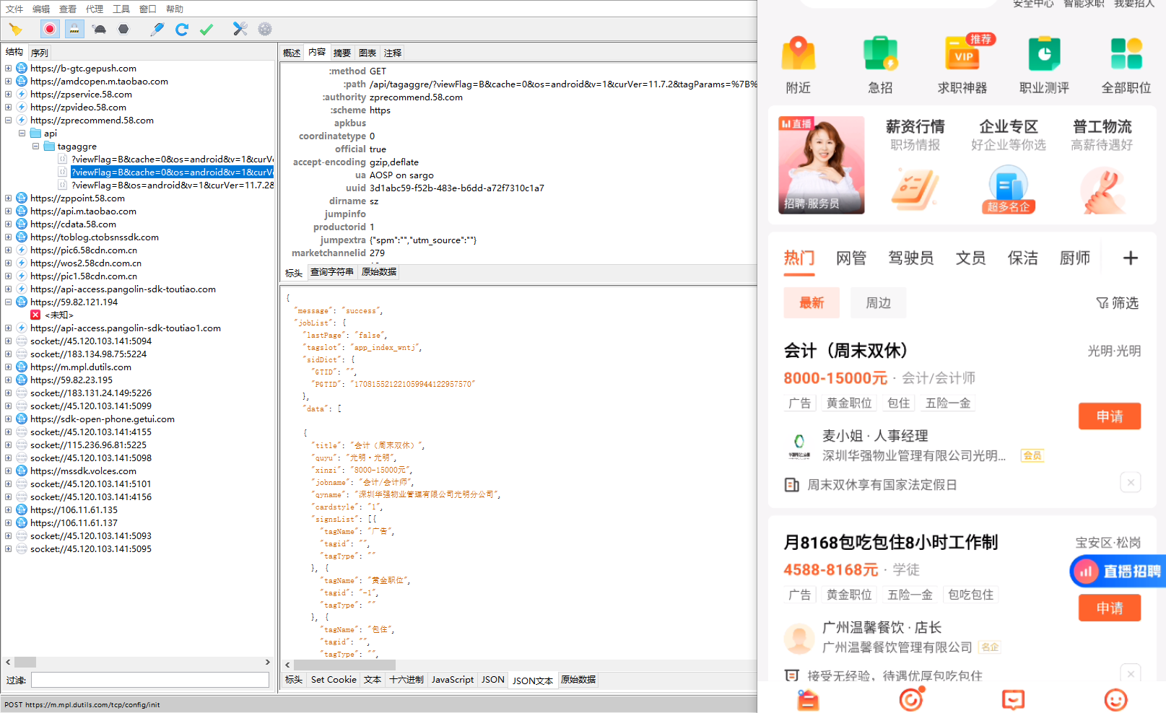Select the 查询字符串 request tab
The height and width of the screenshot is (713, 1166).
(332, 272)
